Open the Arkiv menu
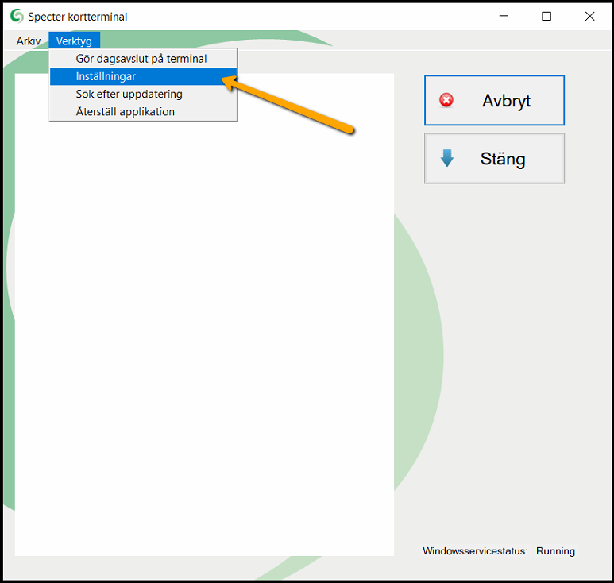The width and height of the screenshot is (614, 583). (28, 41)
